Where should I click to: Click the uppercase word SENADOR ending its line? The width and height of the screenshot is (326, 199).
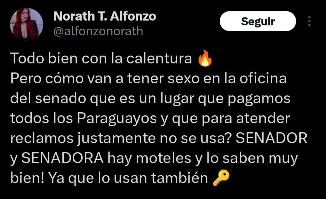coord(271,138)
